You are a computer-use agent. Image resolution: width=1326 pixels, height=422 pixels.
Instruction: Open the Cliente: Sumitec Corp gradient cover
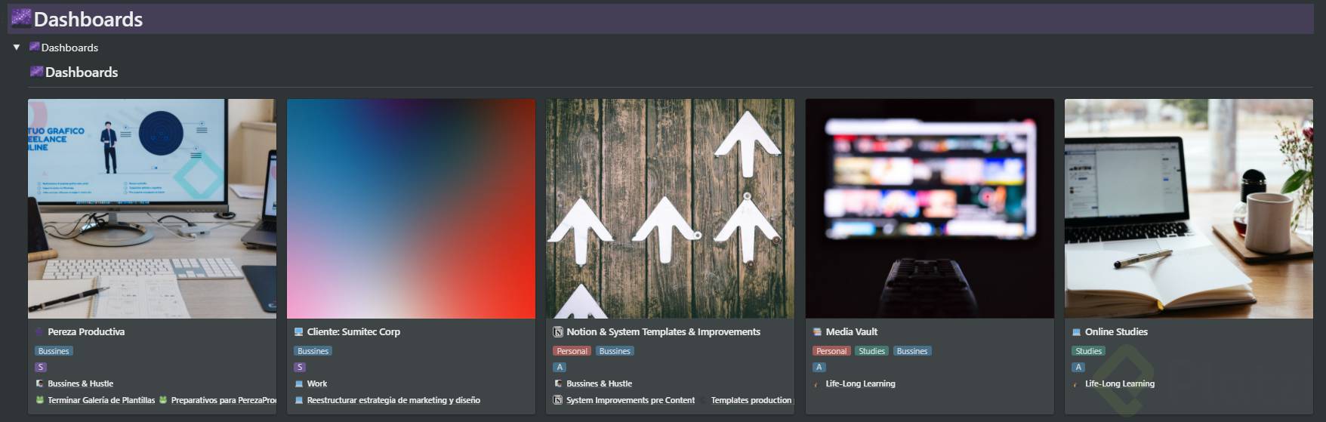[411, 208]
